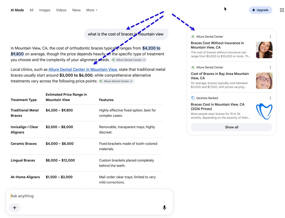Image resolution: width=285 pixels, height=218 pixels.
Task: Click source chip after 'following price points'
Action: tap(116, 81)
